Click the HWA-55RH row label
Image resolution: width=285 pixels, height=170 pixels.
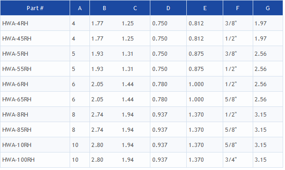click(17, 69)
